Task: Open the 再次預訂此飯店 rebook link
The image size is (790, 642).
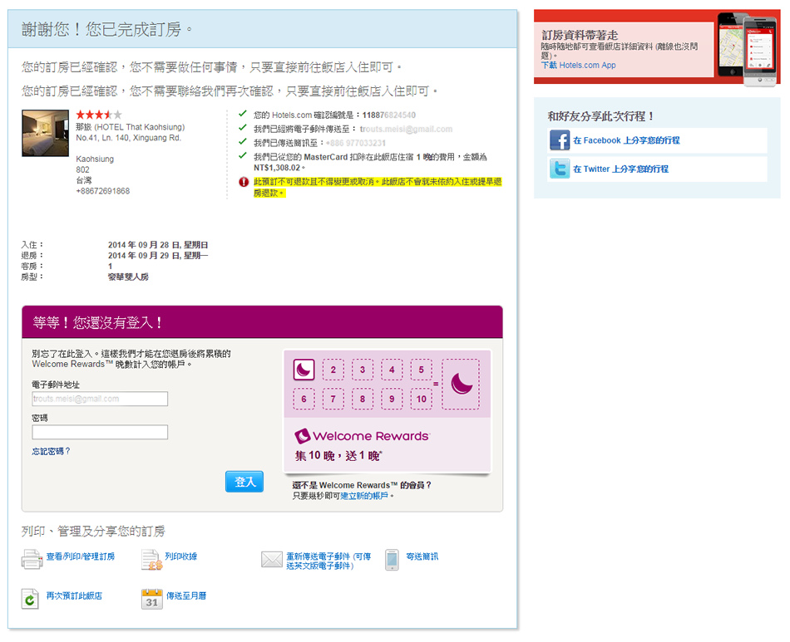Action: click(x=74, y=595)
